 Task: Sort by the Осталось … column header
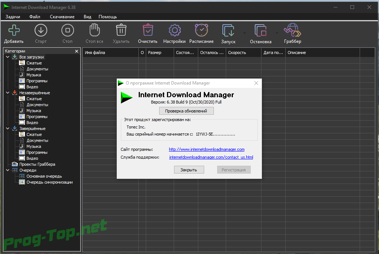point(212,53)
